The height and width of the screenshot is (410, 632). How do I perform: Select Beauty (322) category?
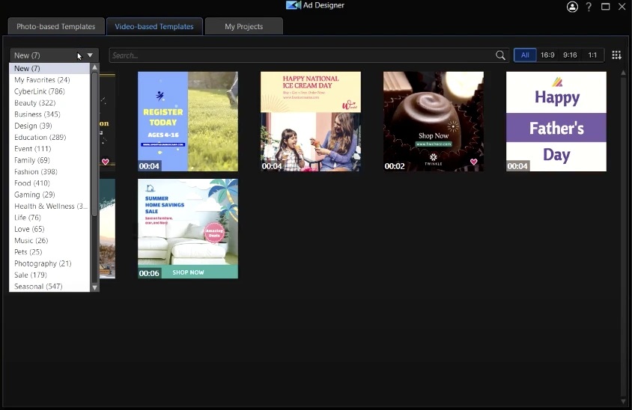(49, 102)
